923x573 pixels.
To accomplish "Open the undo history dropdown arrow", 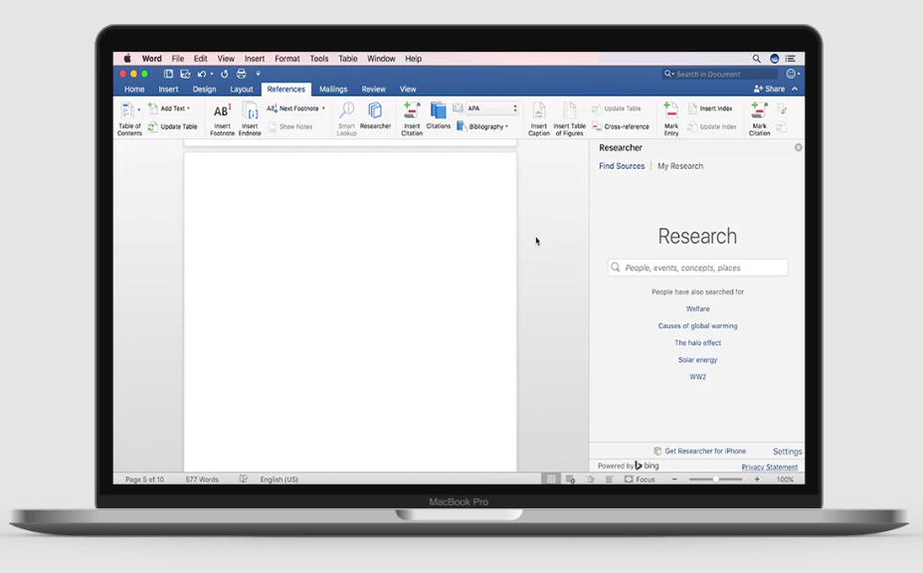I will click(x=211, y=75).
